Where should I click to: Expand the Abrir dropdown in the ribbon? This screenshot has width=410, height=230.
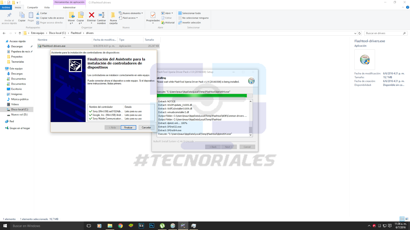tap(167, 13)
